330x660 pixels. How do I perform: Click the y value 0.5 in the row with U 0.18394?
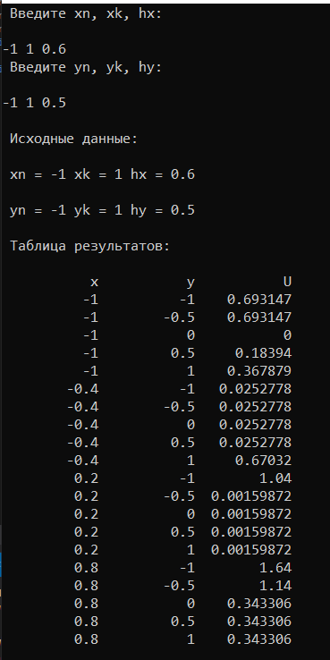(182, 353)
